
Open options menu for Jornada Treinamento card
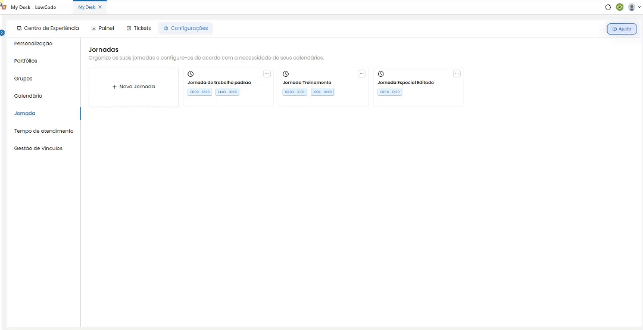point(362,73)
